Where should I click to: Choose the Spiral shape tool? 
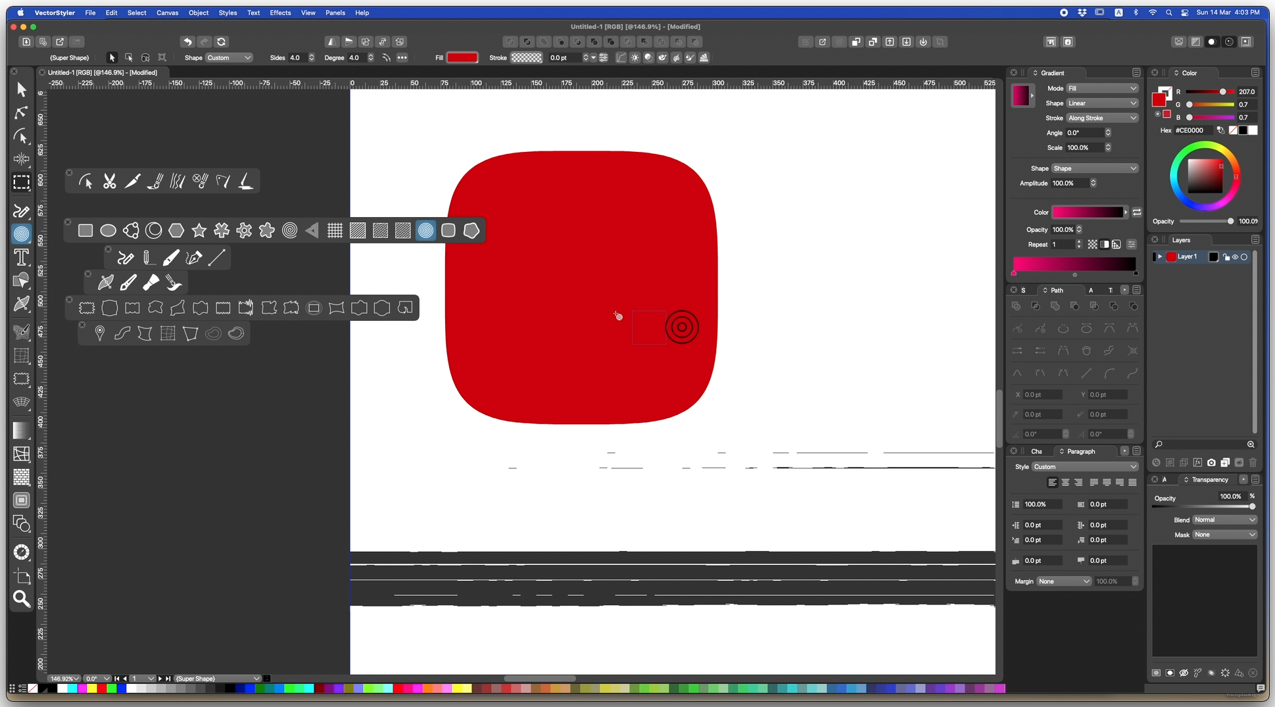pos(289,231)
